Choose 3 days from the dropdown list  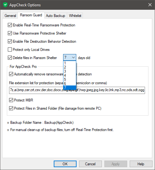click(x=70, y=71)
